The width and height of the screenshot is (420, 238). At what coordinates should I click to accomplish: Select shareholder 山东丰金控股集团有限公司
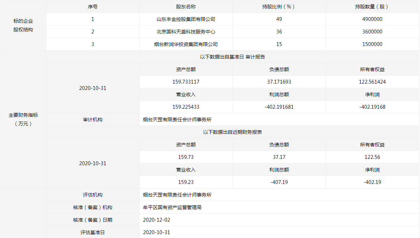click(x=186, y=19)
